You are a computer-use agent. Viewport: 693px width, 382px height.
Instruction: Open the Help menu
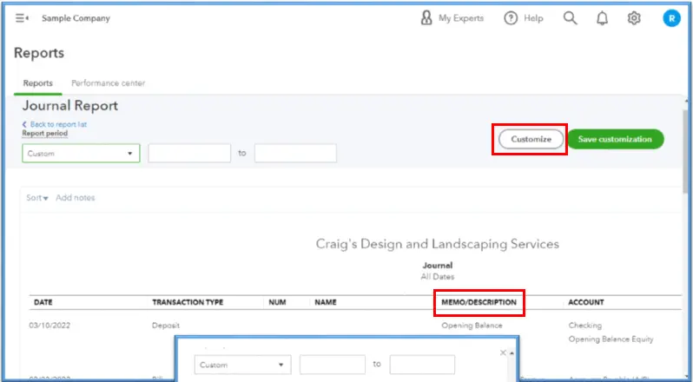pyautogui.click(x=524, y=18)
